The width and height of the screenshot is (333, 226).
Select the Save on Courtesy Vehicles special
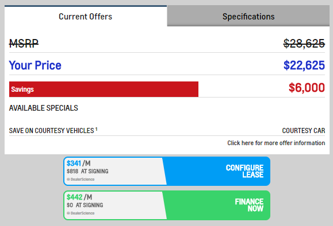pyautogui.click(x=52, y=130)
